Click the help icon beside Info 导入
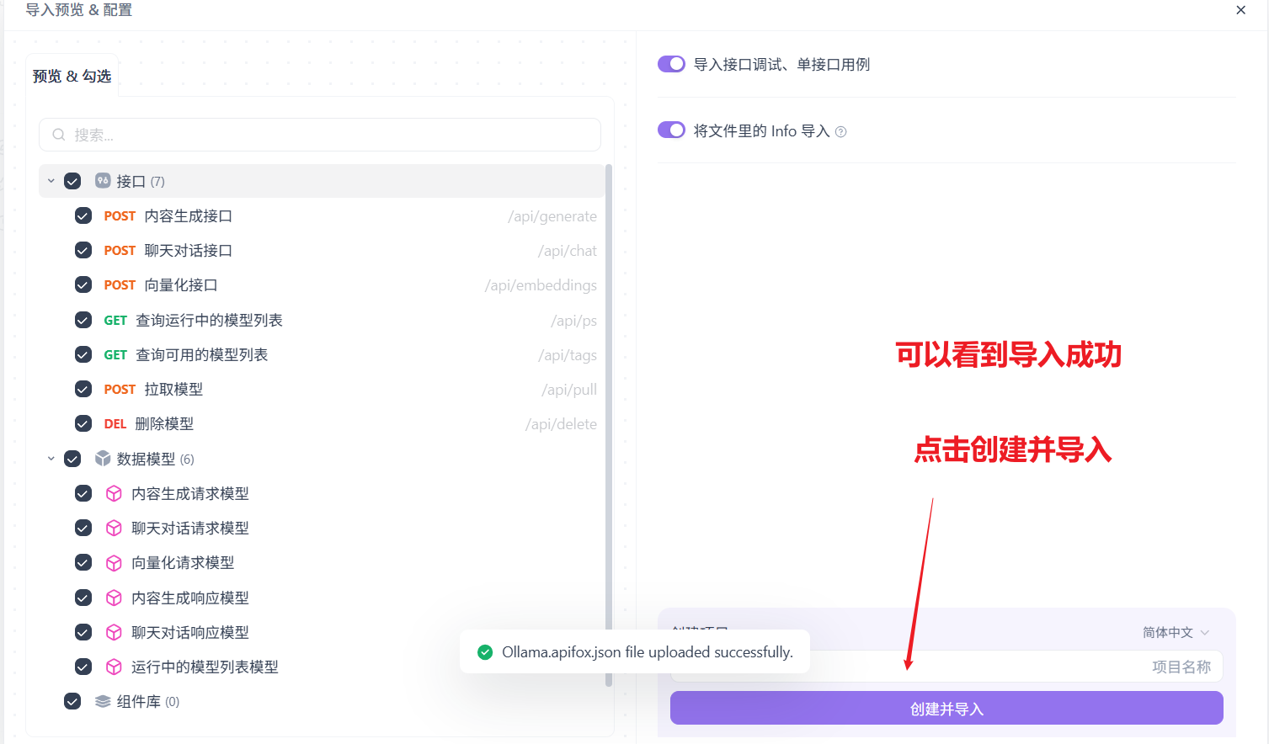Viewport: 1269px width, 744px height. coord(840,131)
